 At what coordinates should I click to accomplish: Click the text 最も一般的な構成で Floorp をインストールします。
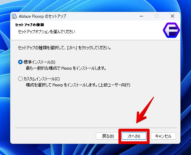pos(66,68)
